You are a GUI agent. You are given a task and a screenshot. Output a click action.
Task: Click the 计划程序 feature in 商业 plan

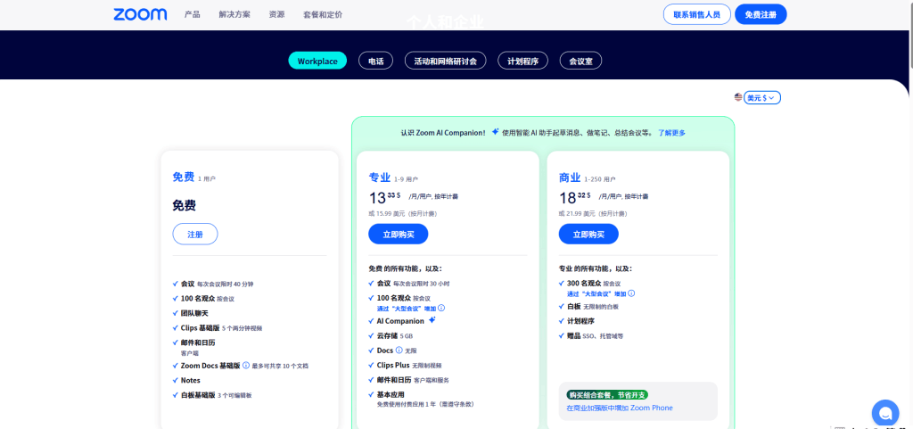pos(580,321)
